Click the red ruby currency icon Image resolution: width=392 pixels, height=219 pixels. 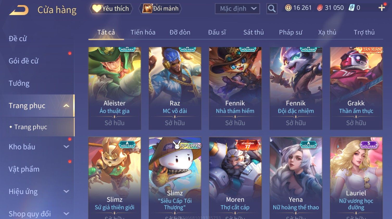(320, 8)
